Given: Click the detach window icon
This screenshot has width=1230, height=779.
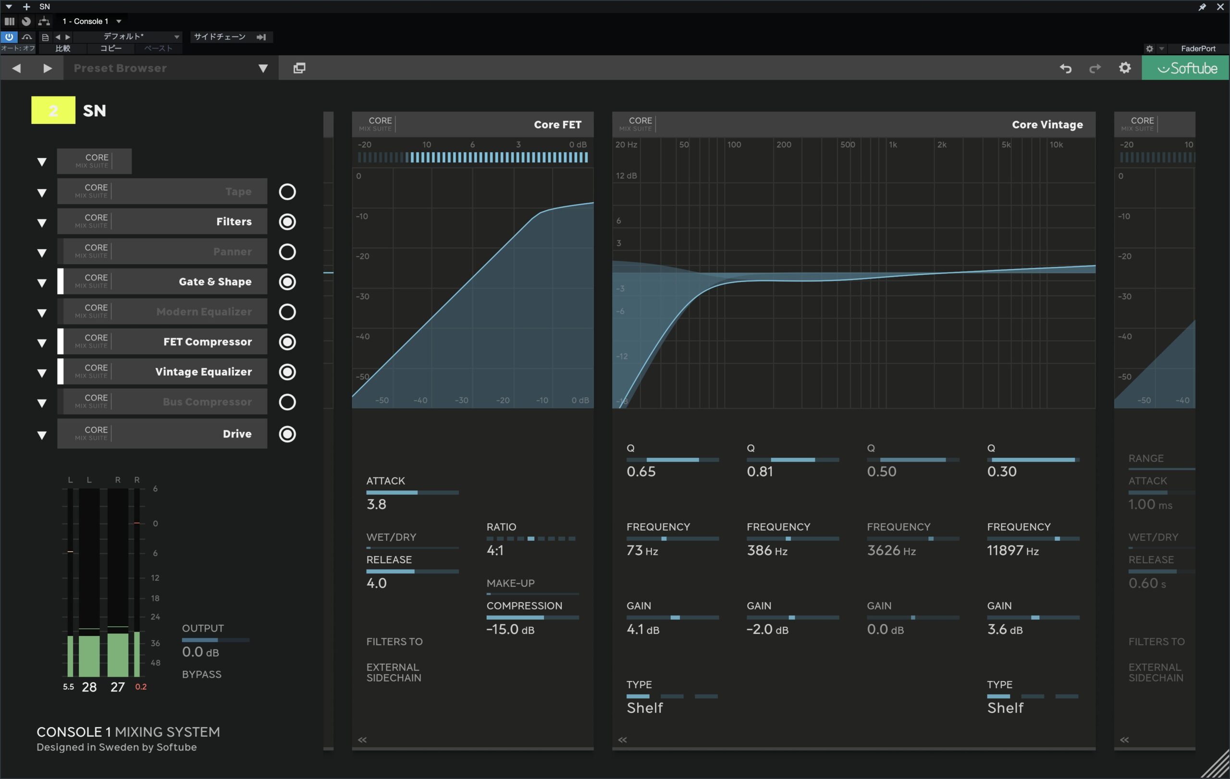Looking at the screenshot, I should pos(299,68).
